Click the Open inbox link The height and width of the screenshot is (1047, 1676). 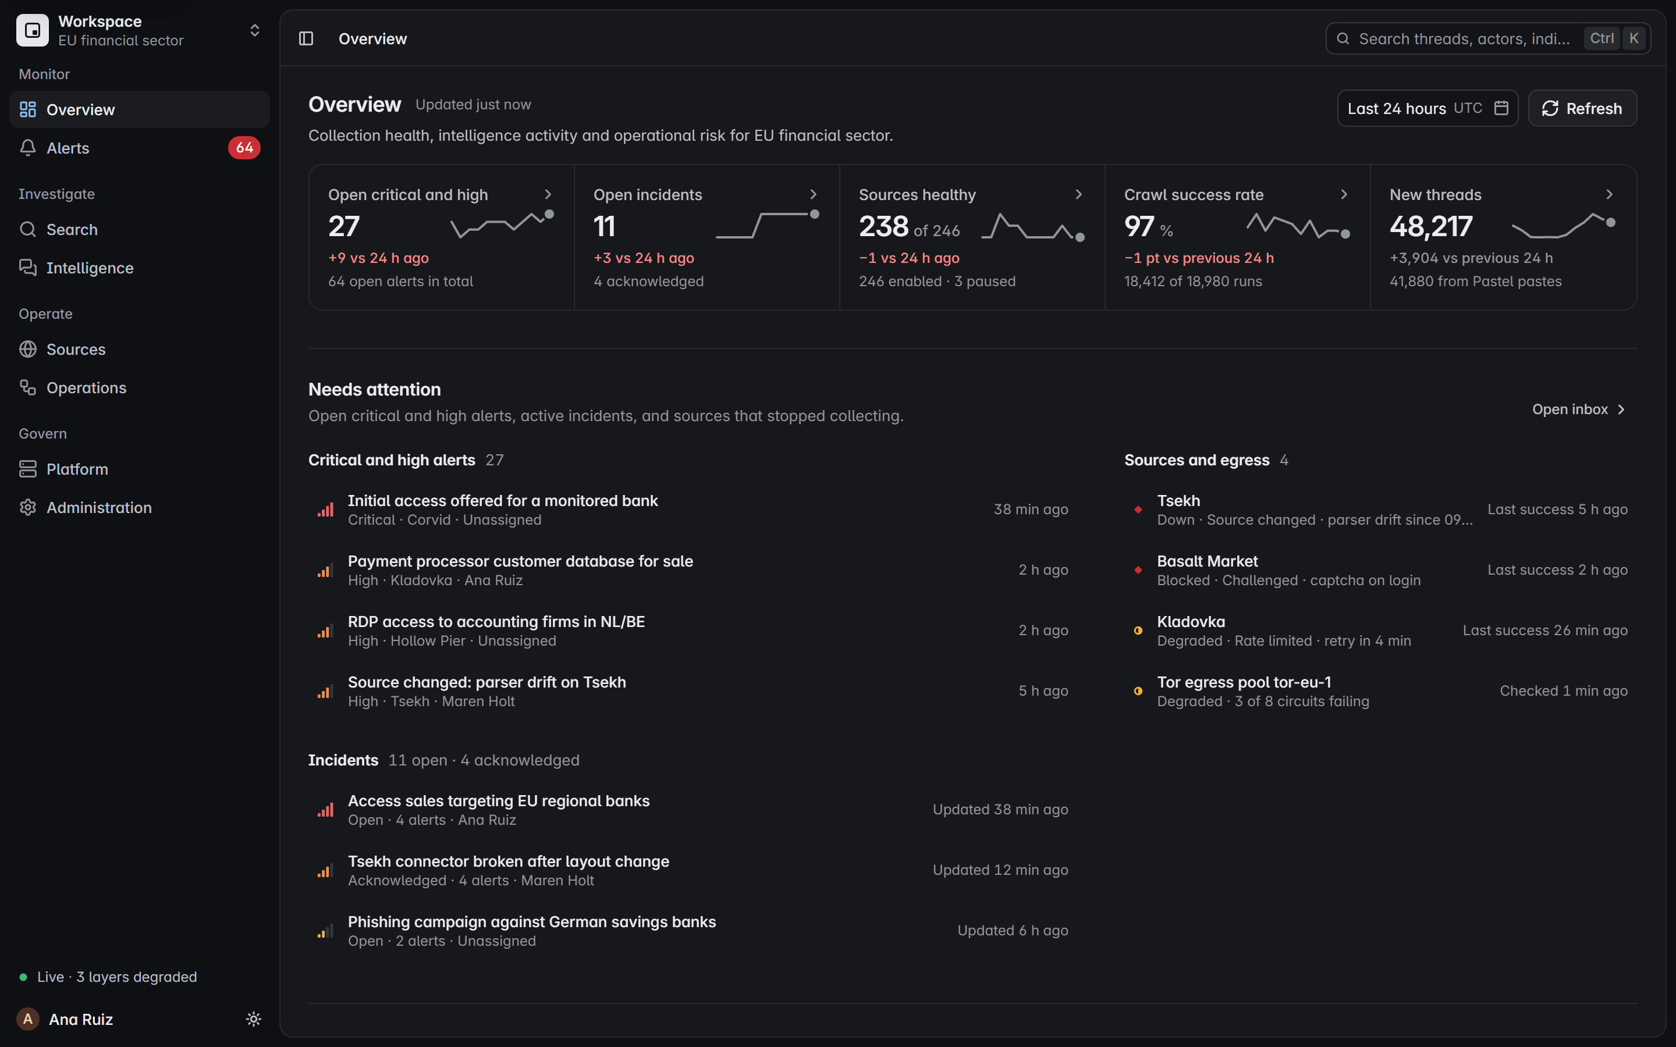(x=1578, y=409)
